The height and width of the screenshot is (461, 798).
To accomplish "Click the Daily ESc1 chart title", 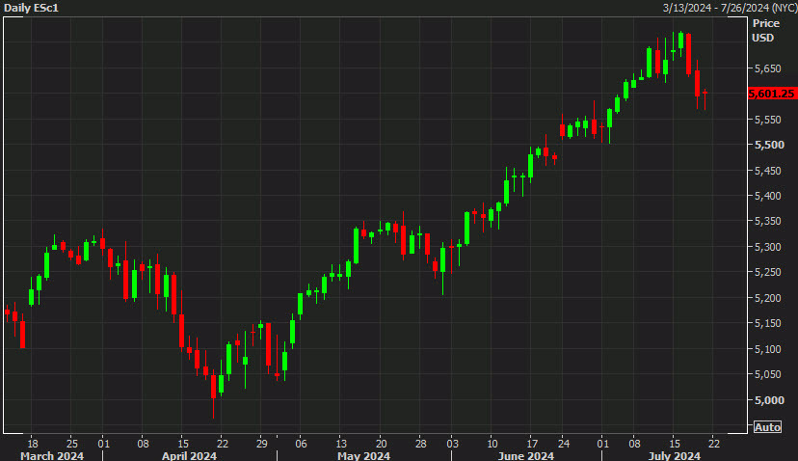I will click(x=31, y=9).
